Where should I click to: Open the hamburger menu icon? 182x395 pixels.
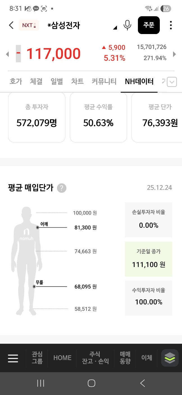click(13, 358)
